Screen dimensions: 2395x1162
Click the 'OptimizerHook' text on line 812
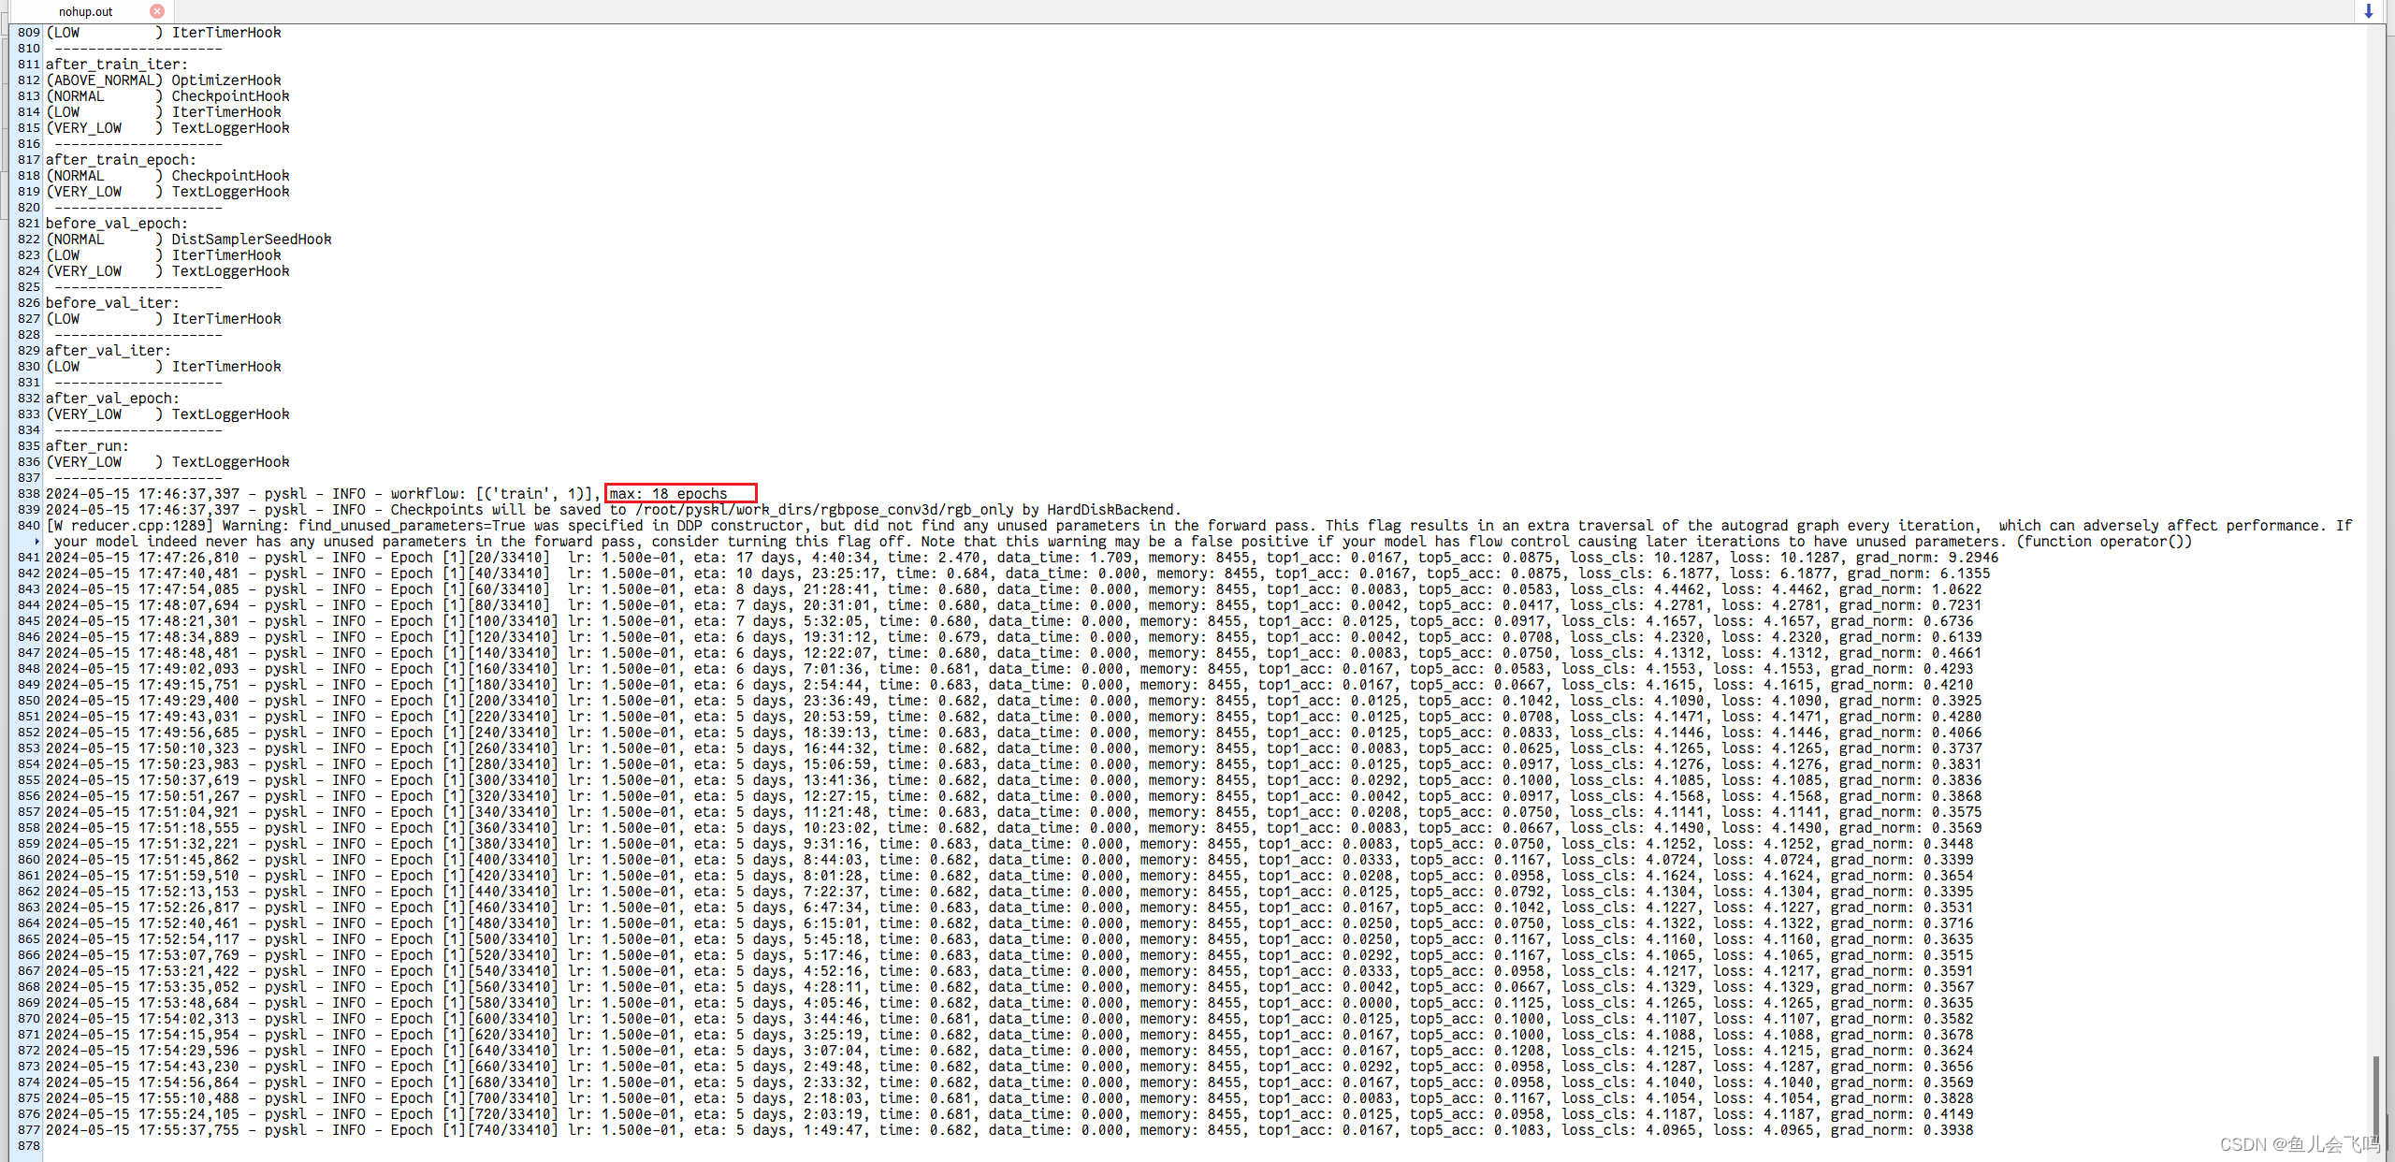(x=225, y=80)
